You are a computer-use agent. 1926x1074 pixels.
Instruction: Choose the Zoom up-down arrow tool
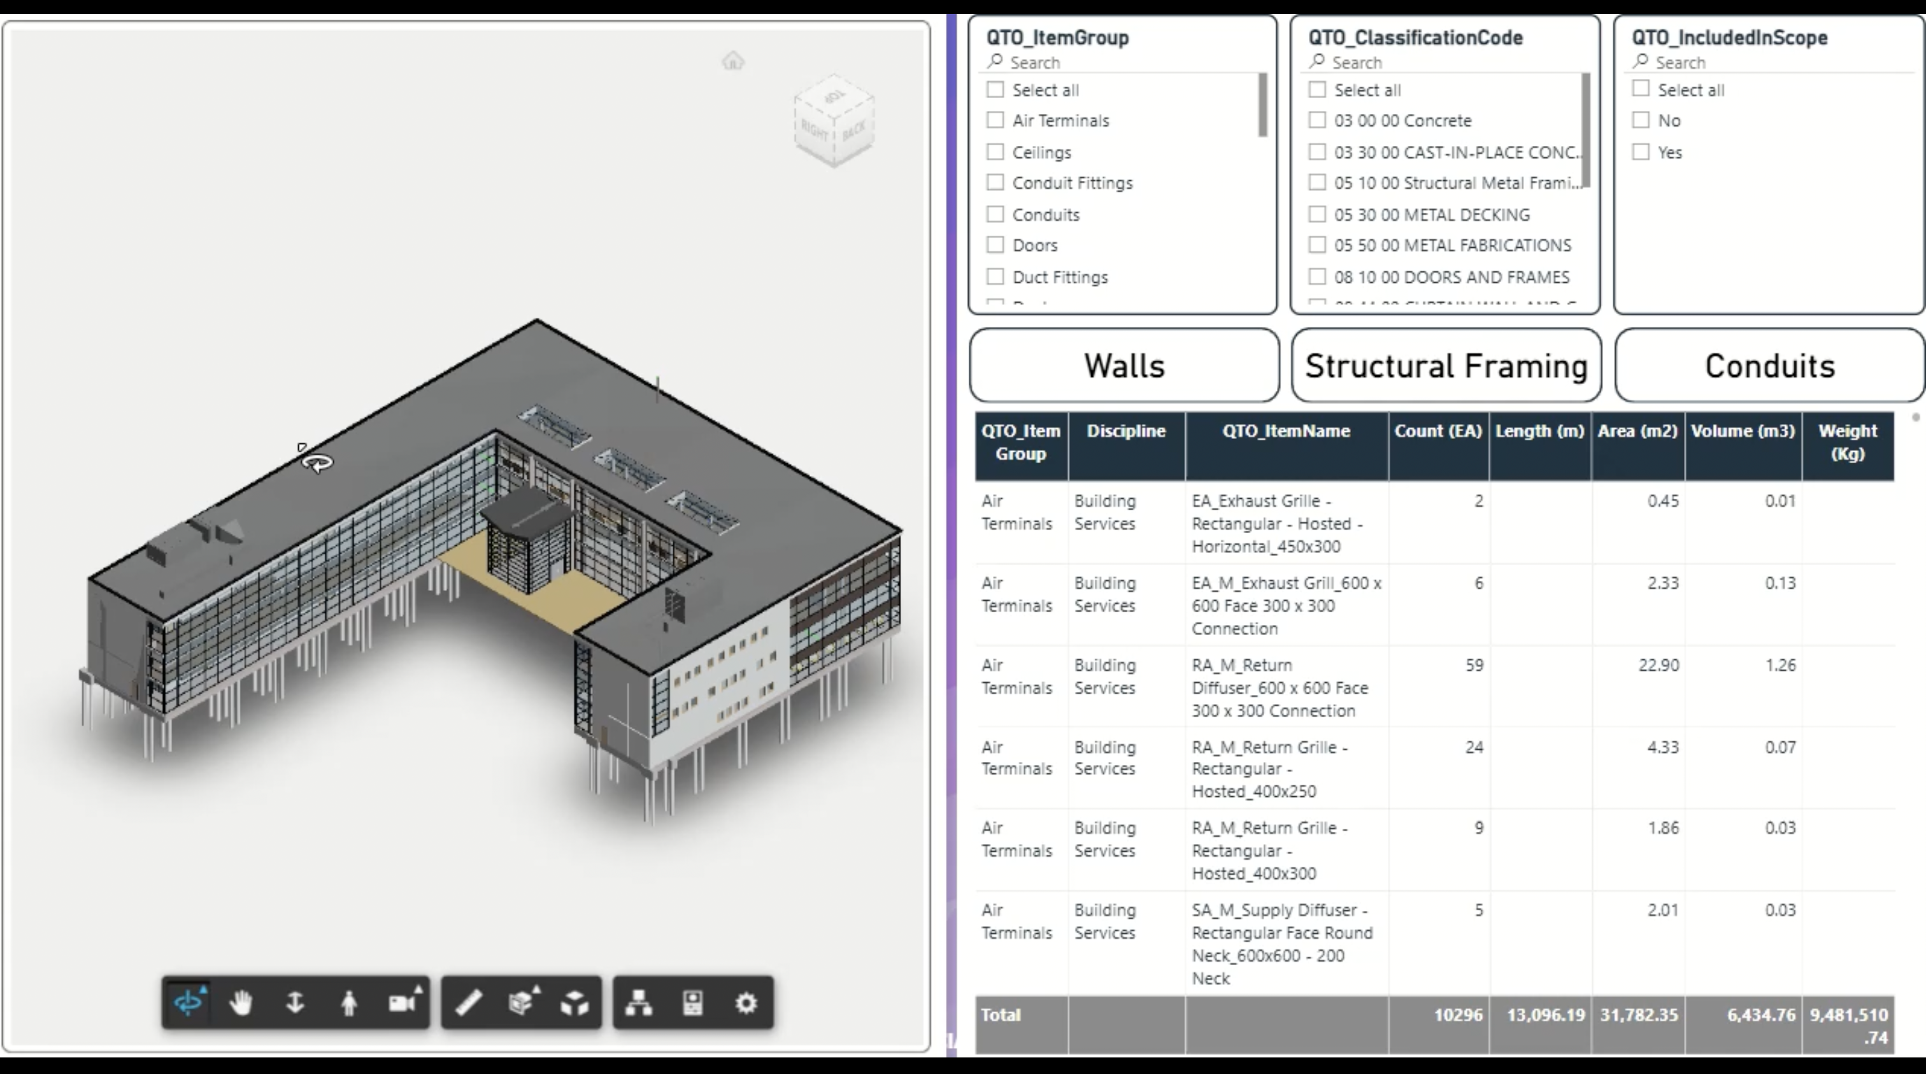[x=296, y=1002]
